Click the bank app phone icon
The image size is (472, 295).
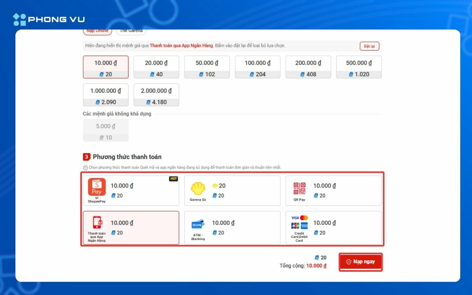coord(97,223)
